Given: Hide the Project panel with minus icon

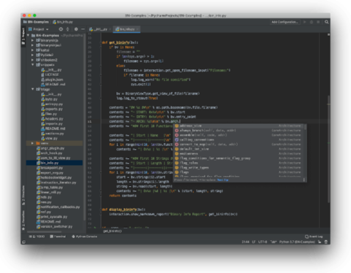Looking at the screenshot, I should tap(83, 29).
